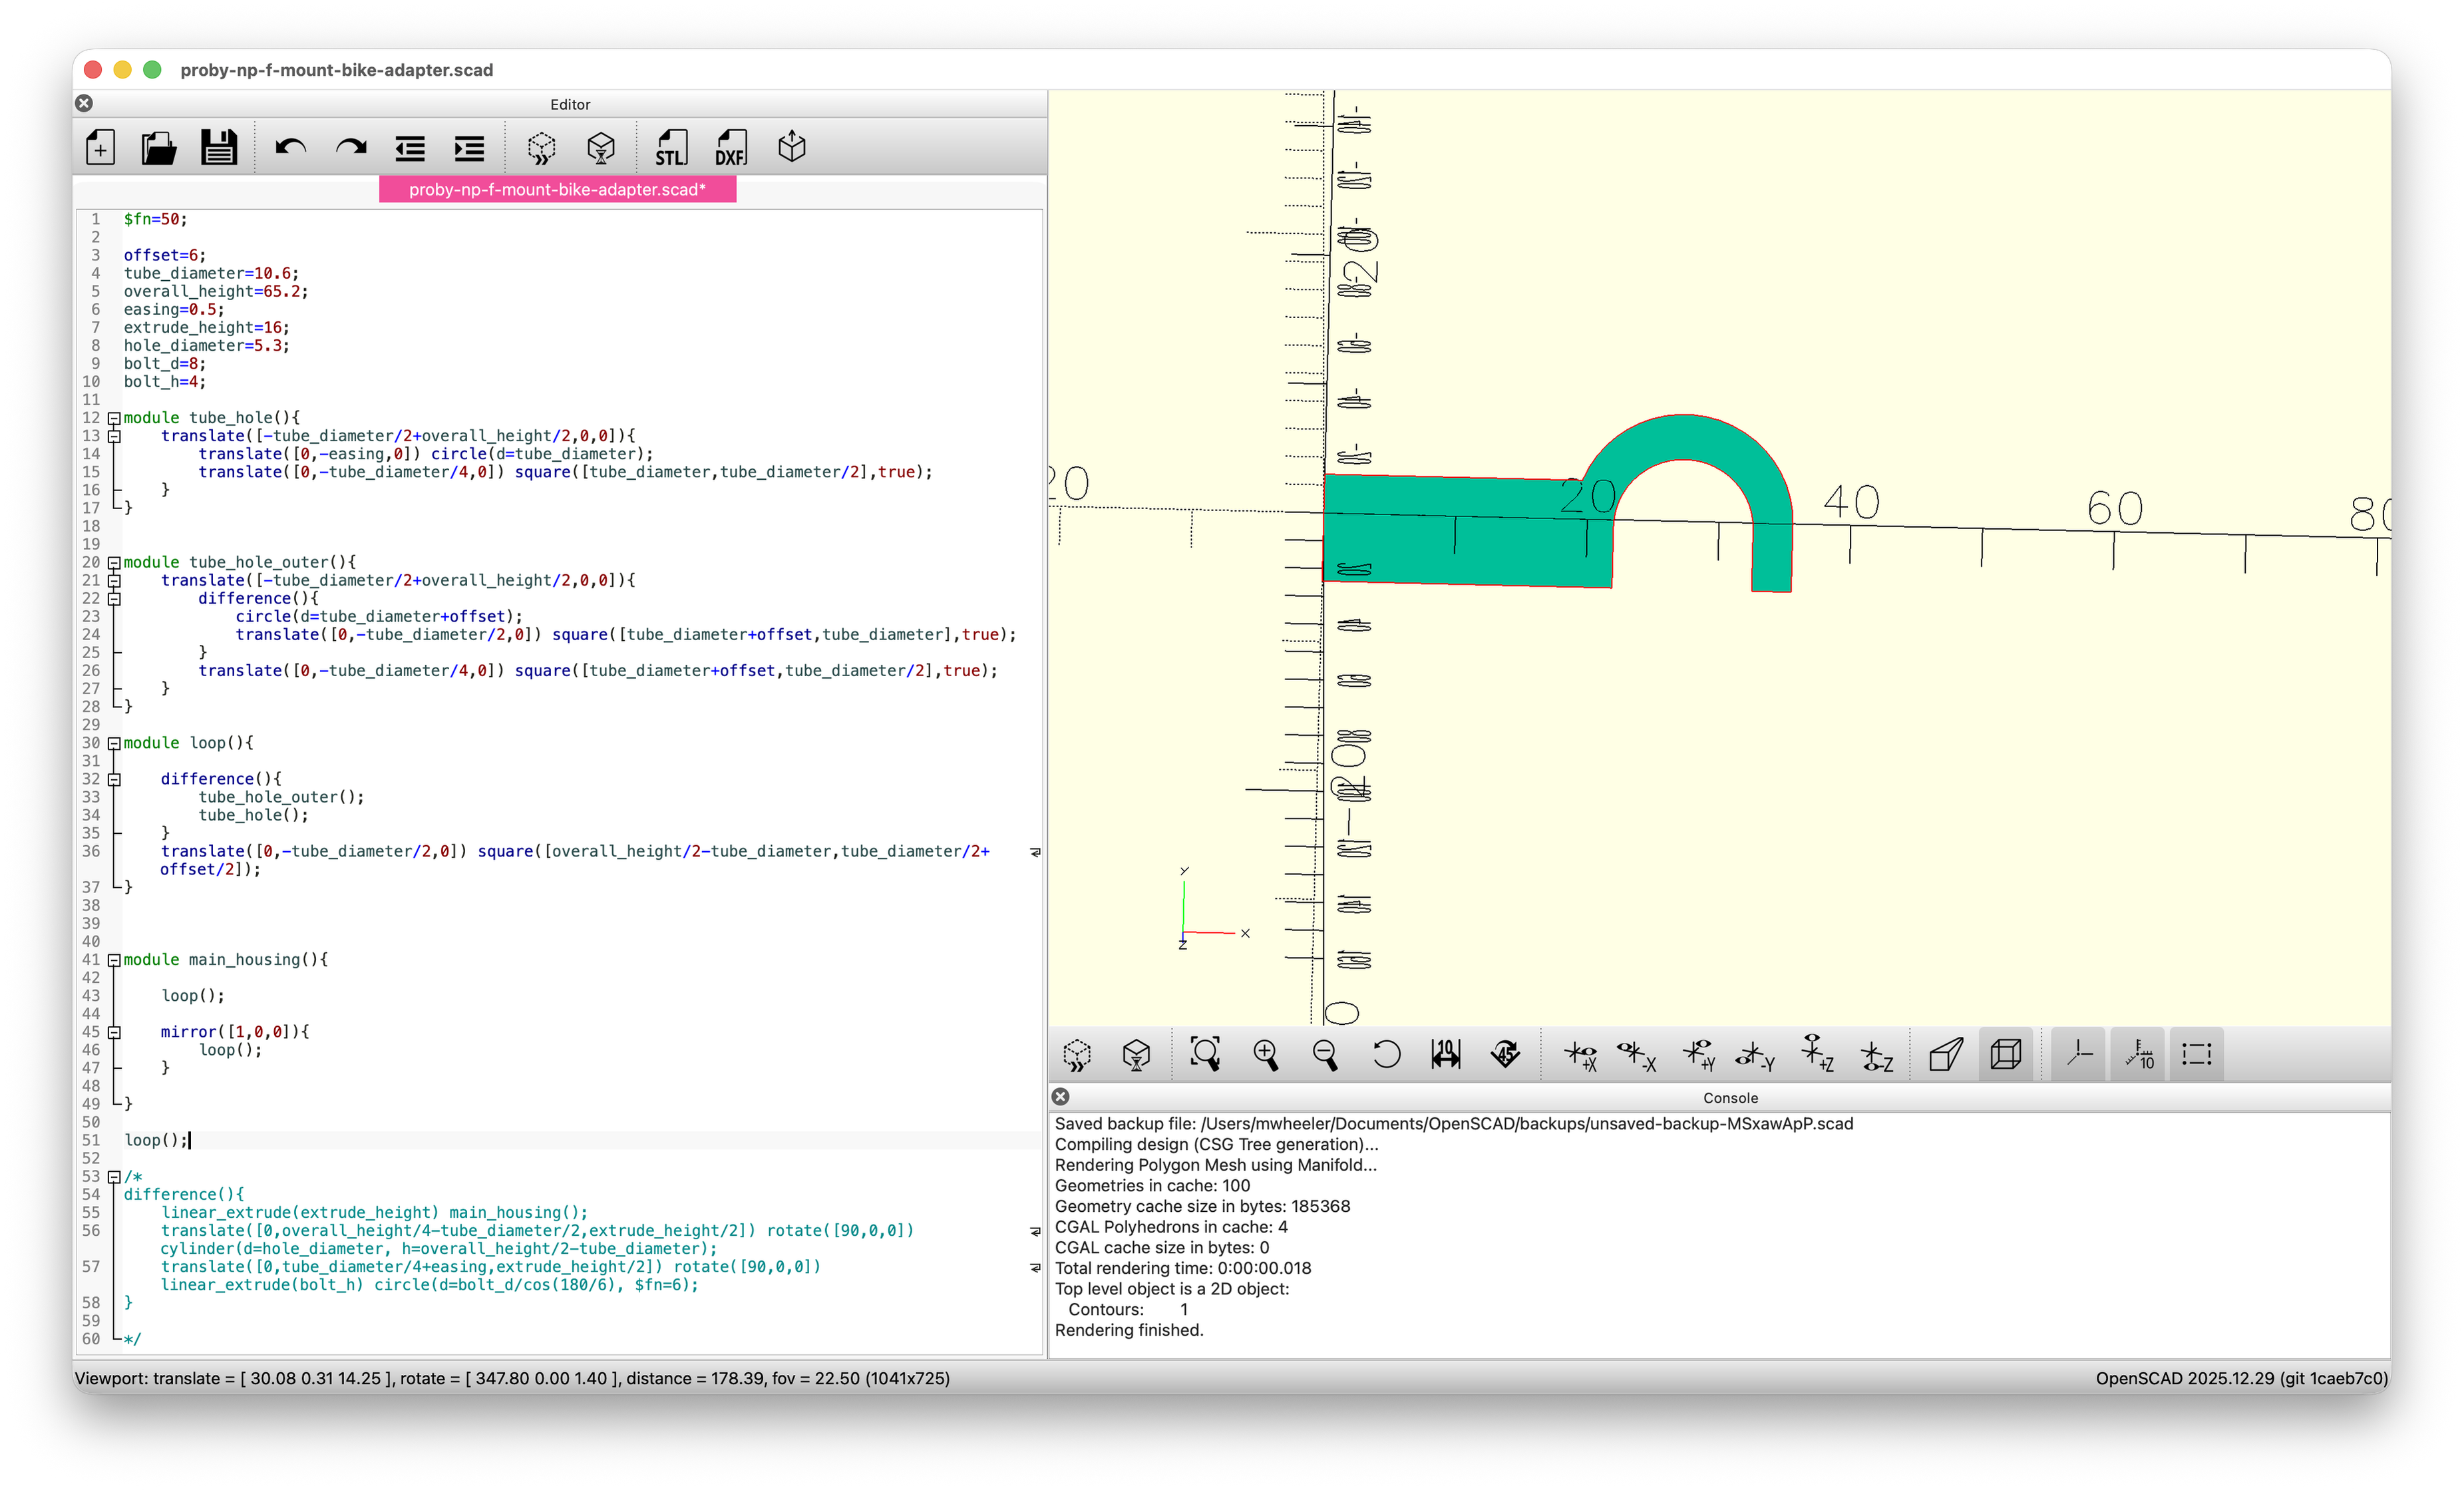Collapse the tube_hole module fold marker
The image size is (2464, 1490).
click(114, 418)
